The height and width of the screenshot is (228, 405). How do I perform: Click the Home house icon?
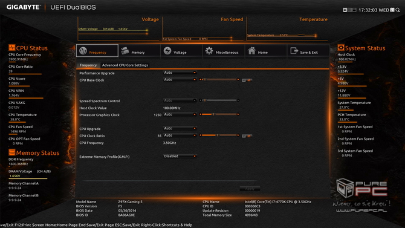tap(251, 51)
